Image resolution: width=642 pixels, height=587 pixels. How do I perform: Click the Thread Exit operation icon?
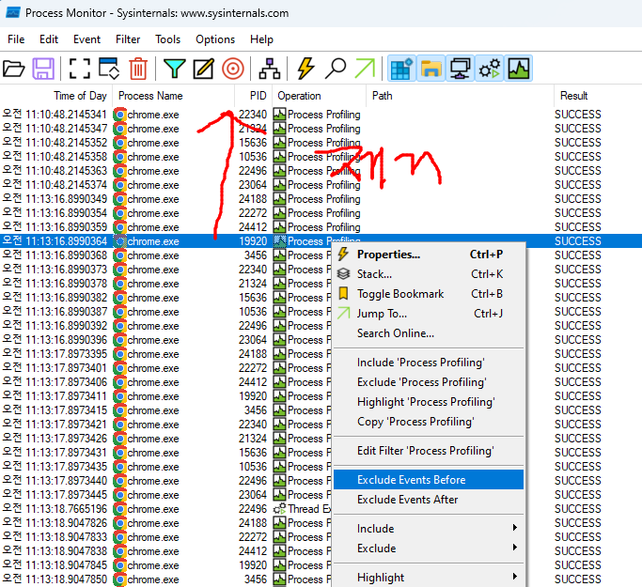pyautogui.click(x=280, y=509)
